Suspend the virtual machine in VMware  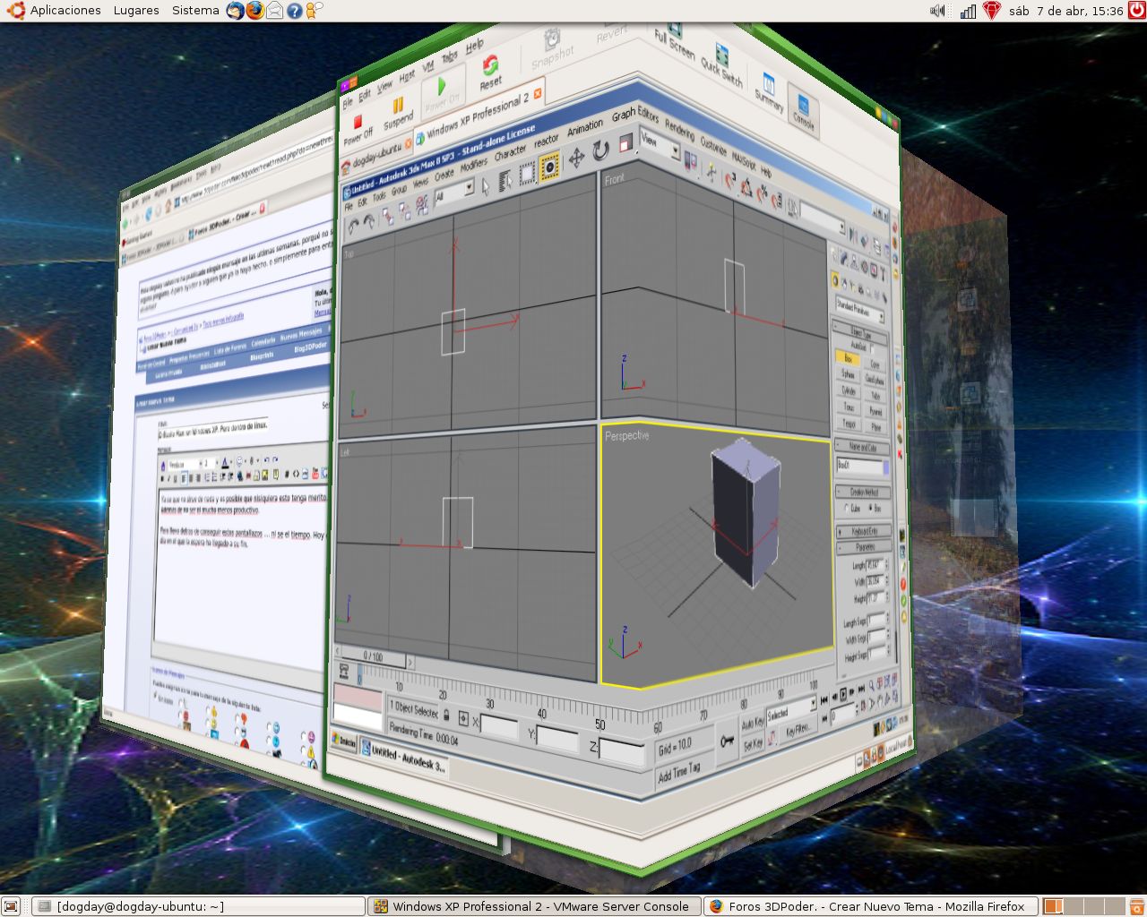tap(398, 112)
